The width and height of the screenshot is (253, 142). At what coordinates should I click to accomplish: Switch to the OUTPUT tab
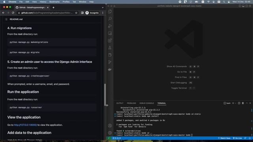(x=120, y=103)
